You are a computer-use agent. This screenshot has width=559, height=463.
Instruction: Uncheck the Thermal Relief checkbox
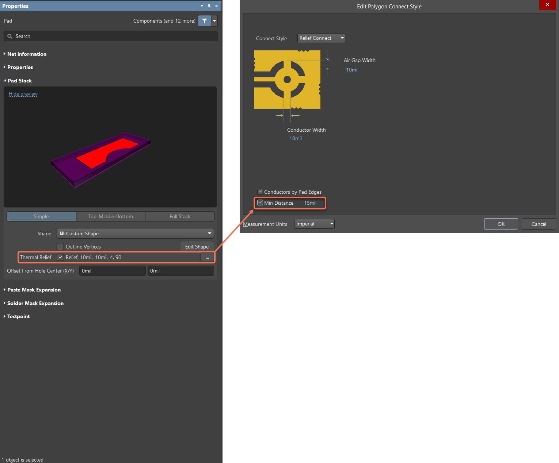coord(61,257)
